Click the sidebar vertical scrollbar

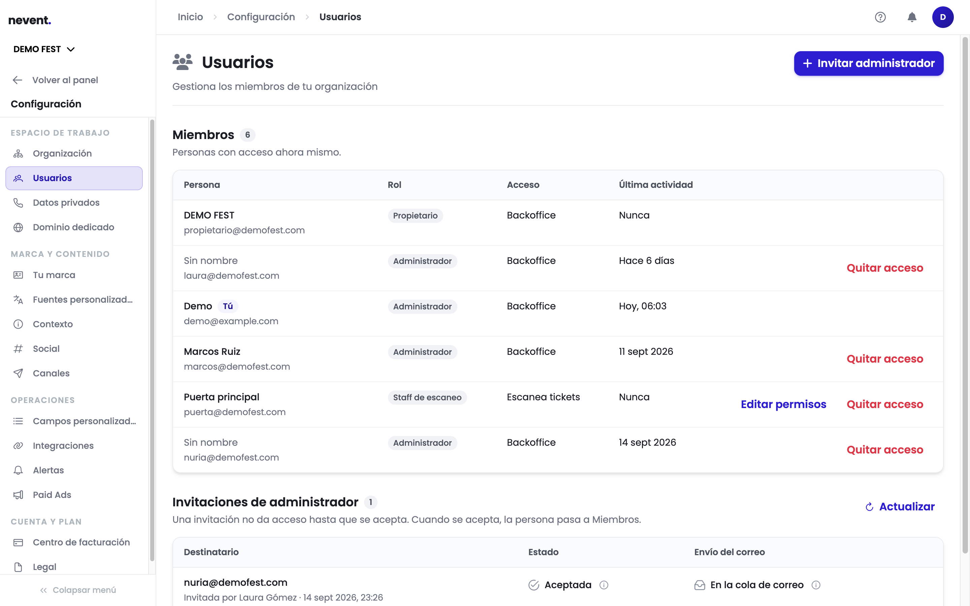[x=152, y=340]
